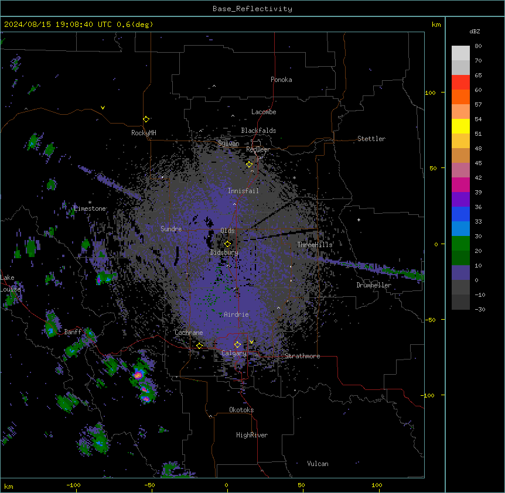Click the blue 36 dBZ color swatch

point(460,214)
